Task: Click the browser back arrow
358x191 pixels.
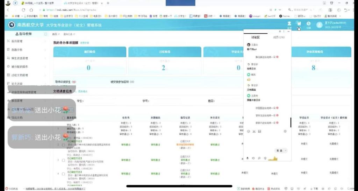Action: pos(8,10)
